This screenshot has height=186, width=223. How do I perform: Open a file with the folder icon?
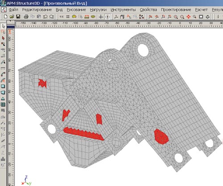point(12,17)
